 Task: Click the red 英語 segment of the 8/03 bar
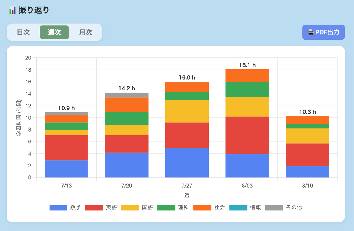pos(247,135)
